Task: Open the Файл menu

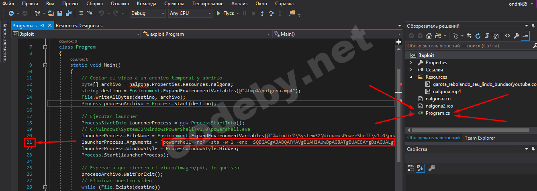Action: click(8, 4)
